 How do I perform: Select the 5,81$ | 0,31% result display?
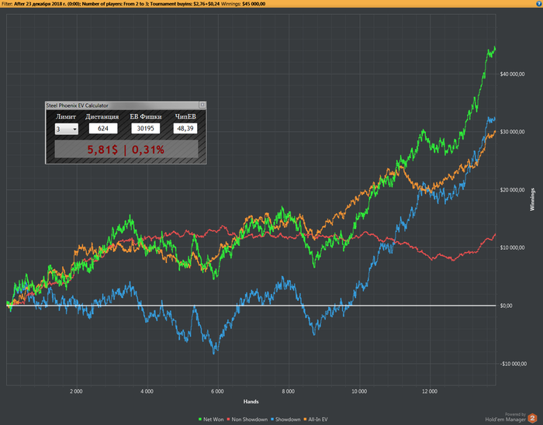pos(126,149)
